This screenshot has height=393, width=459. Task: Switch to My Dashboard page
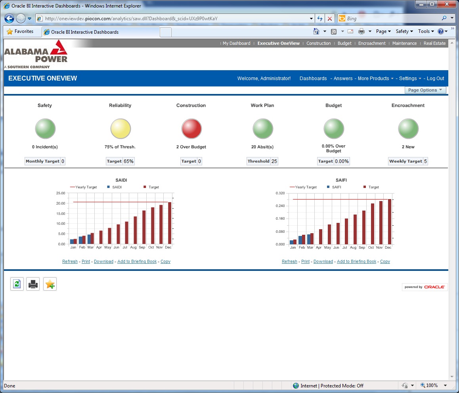[236, 43]
